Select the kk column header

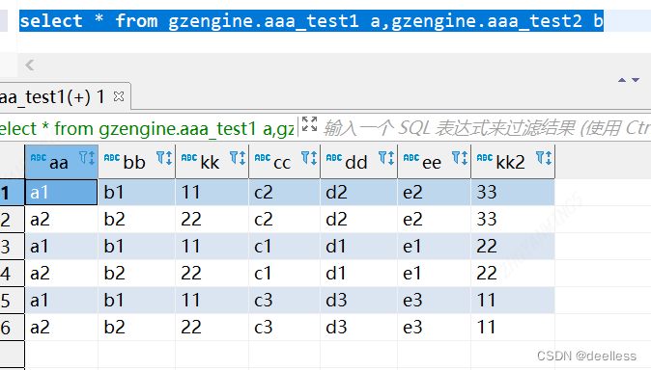[212, 162]
